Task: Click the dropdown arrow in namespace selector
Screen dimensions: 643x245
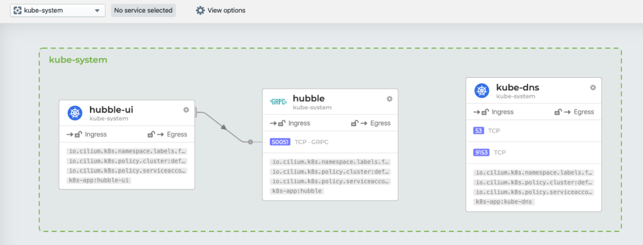Action: point(97,11)
